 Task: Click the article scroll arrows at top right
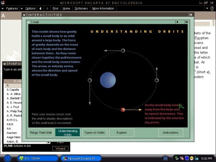coord(213,23)
